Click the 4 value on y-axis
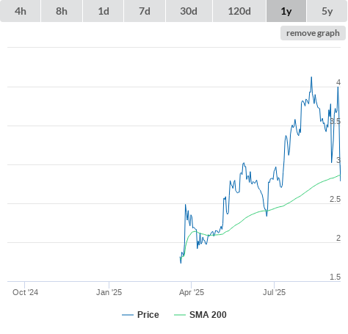Viewport: 348px width, 334px height. tap(338, 82)
